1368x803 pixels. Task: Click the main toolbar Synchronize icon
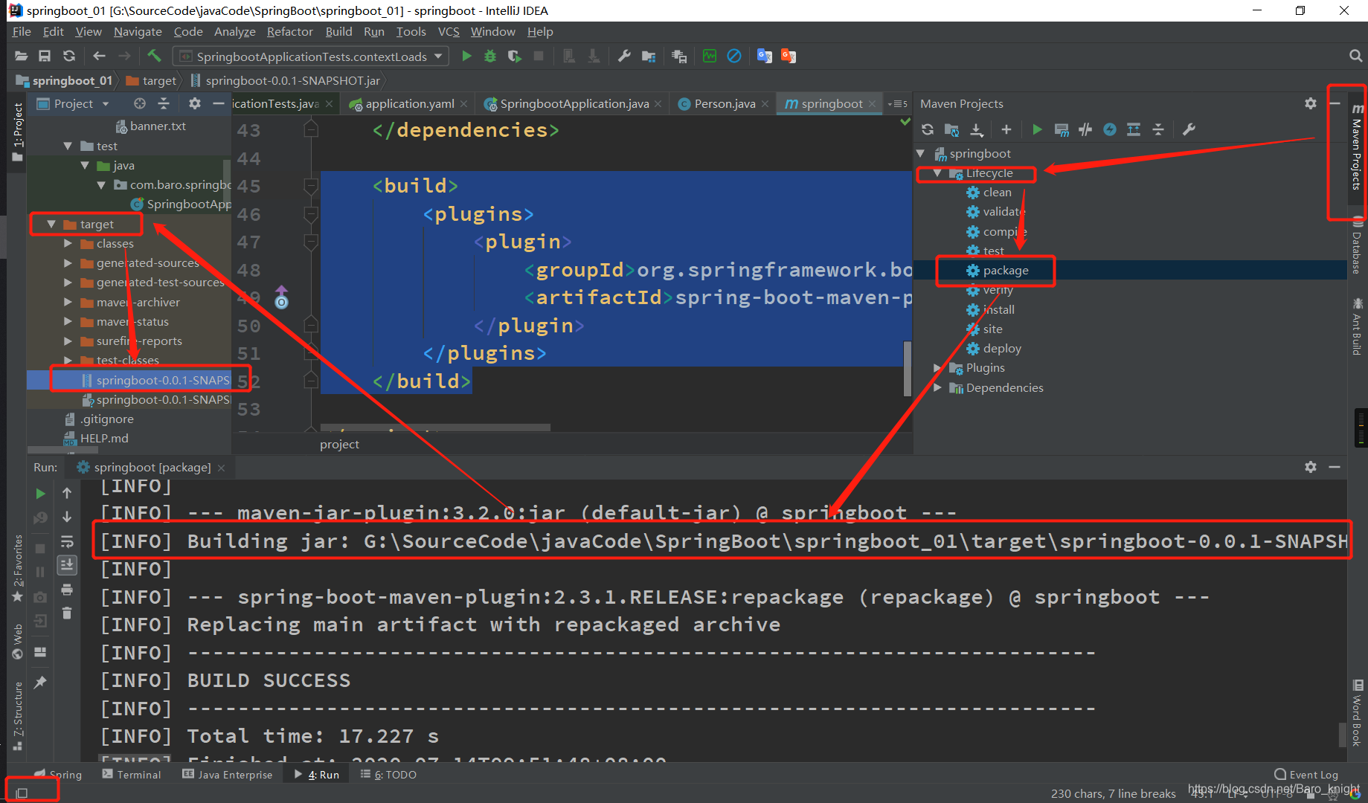69,56
